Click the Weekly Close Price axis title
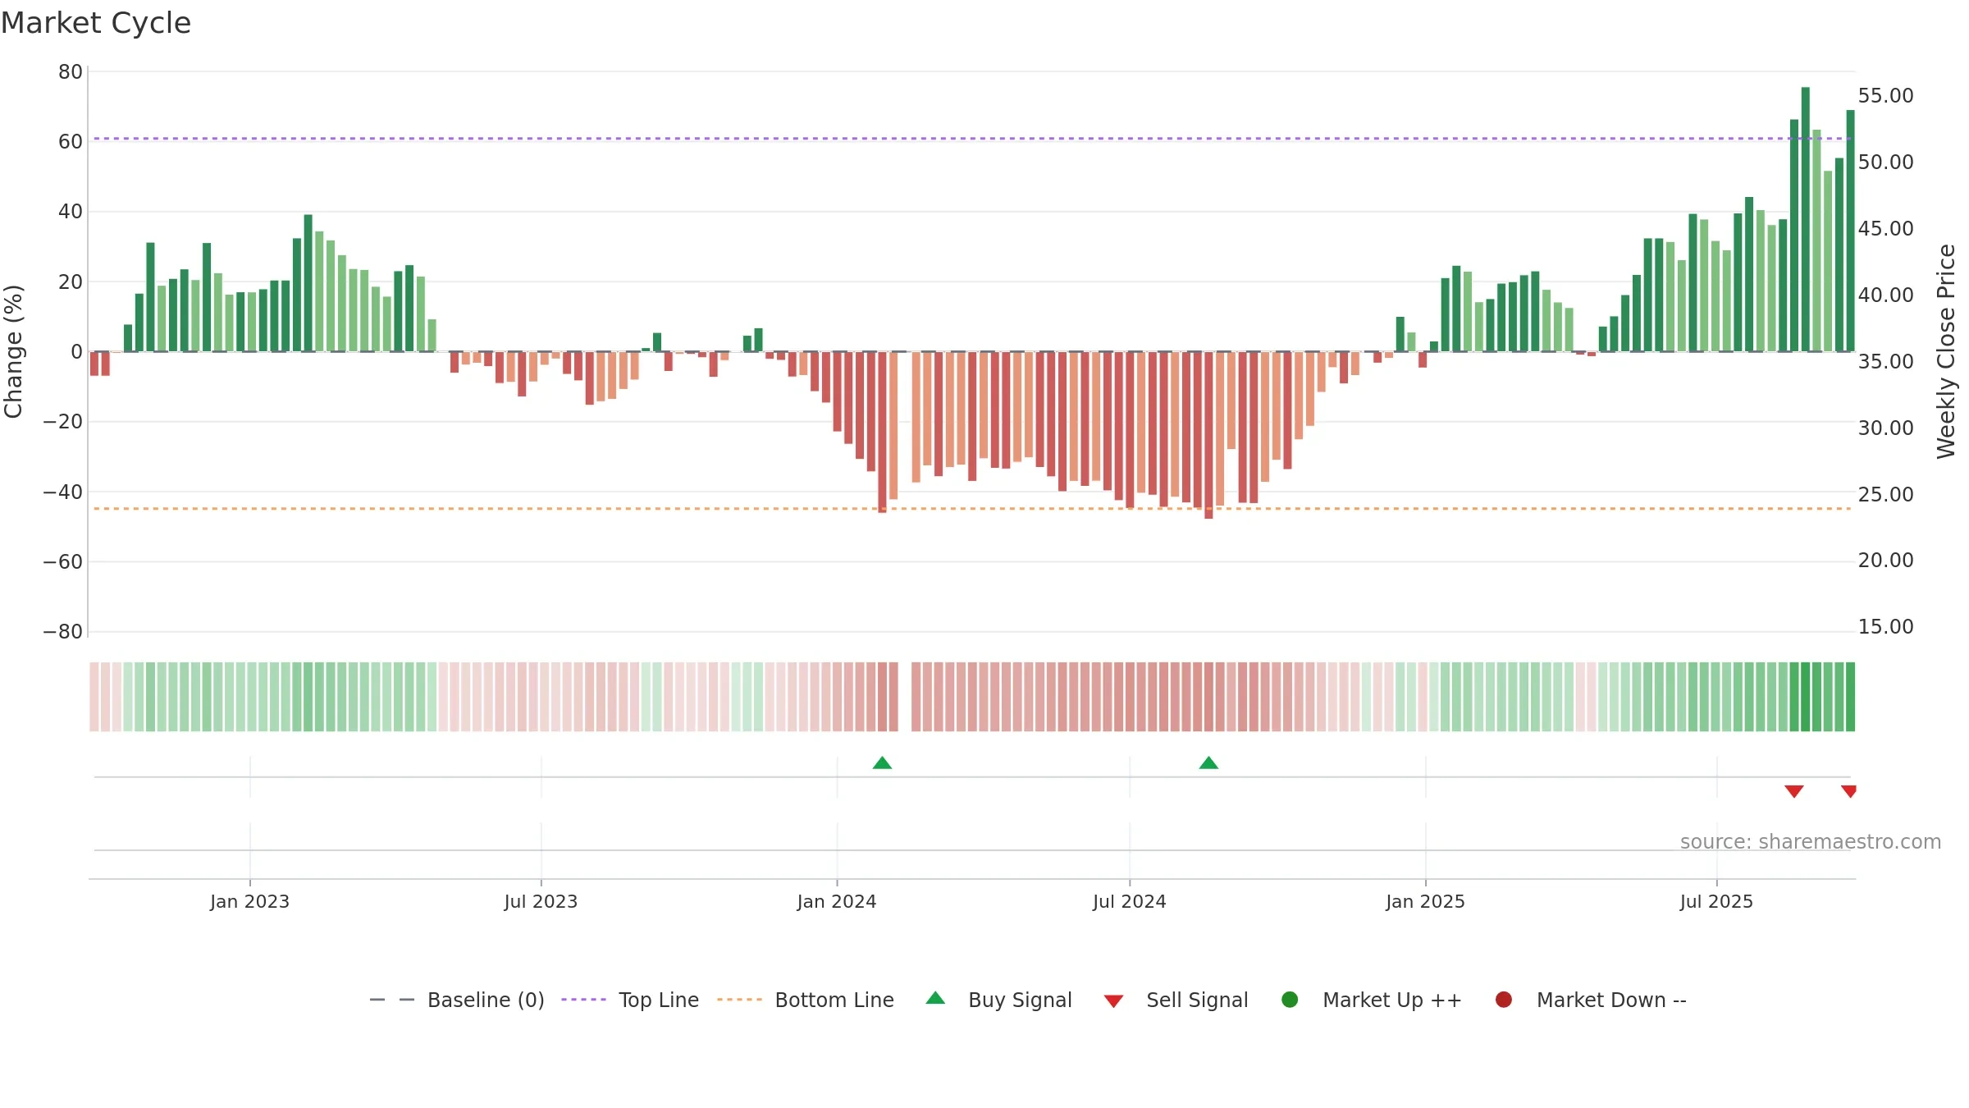The height and width of the screenshot is (1108, 1969). pyautogui.click(x=1946, y=351)
